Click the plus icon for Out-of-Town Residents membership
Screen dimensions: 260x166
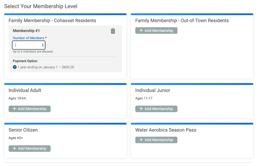point(141,31)
